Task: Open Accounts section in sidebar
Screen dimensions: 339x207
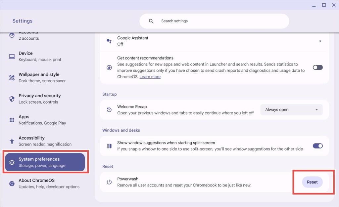Action: tap(45, 36)
